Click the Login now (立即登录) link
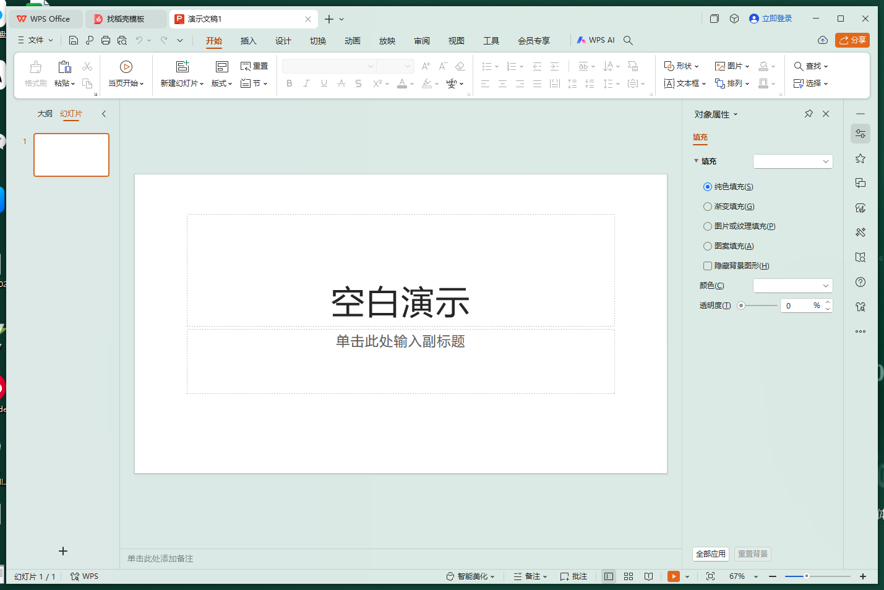 click(x=771, y=19)
